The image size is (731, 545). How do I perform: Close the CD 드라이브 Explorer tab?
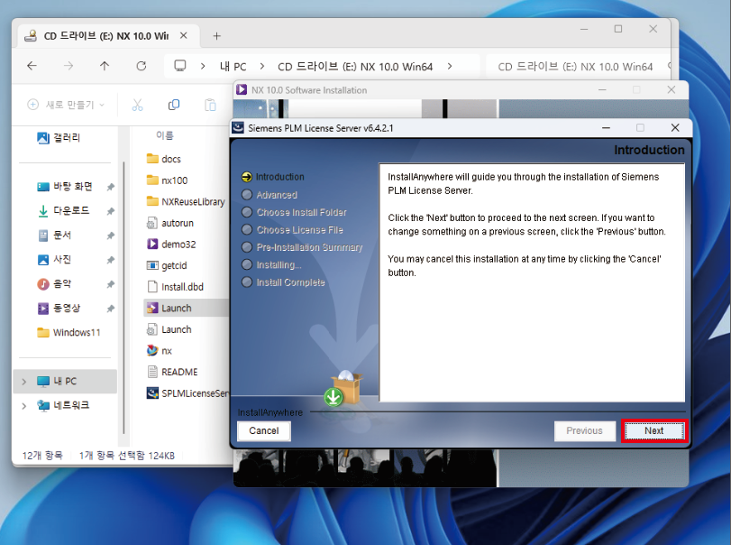tap(184, 35)
